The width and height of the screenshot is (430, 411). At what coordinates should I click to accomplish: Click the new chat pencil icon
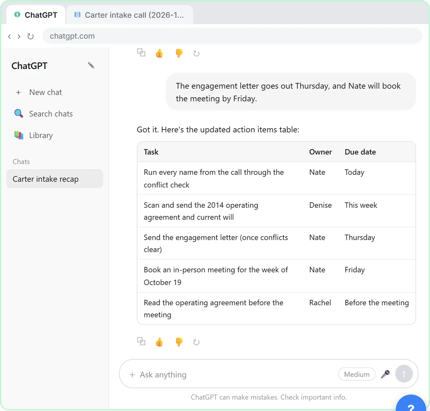point(91,65)
